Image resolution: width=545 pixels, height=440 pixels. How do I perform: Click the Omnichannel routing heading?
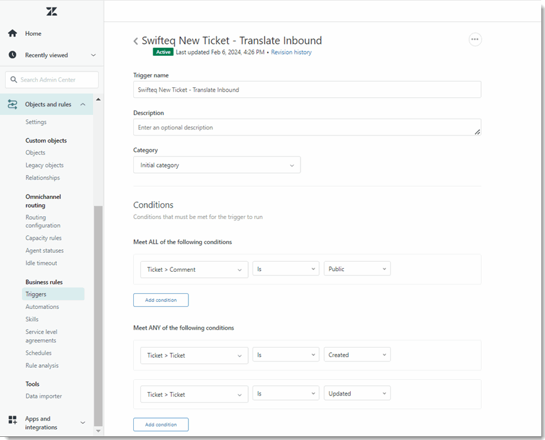pos(43,201)
